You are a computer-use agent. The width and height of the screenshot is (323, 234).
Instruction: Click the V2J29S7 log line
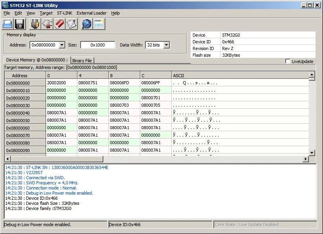pos(24,173)
